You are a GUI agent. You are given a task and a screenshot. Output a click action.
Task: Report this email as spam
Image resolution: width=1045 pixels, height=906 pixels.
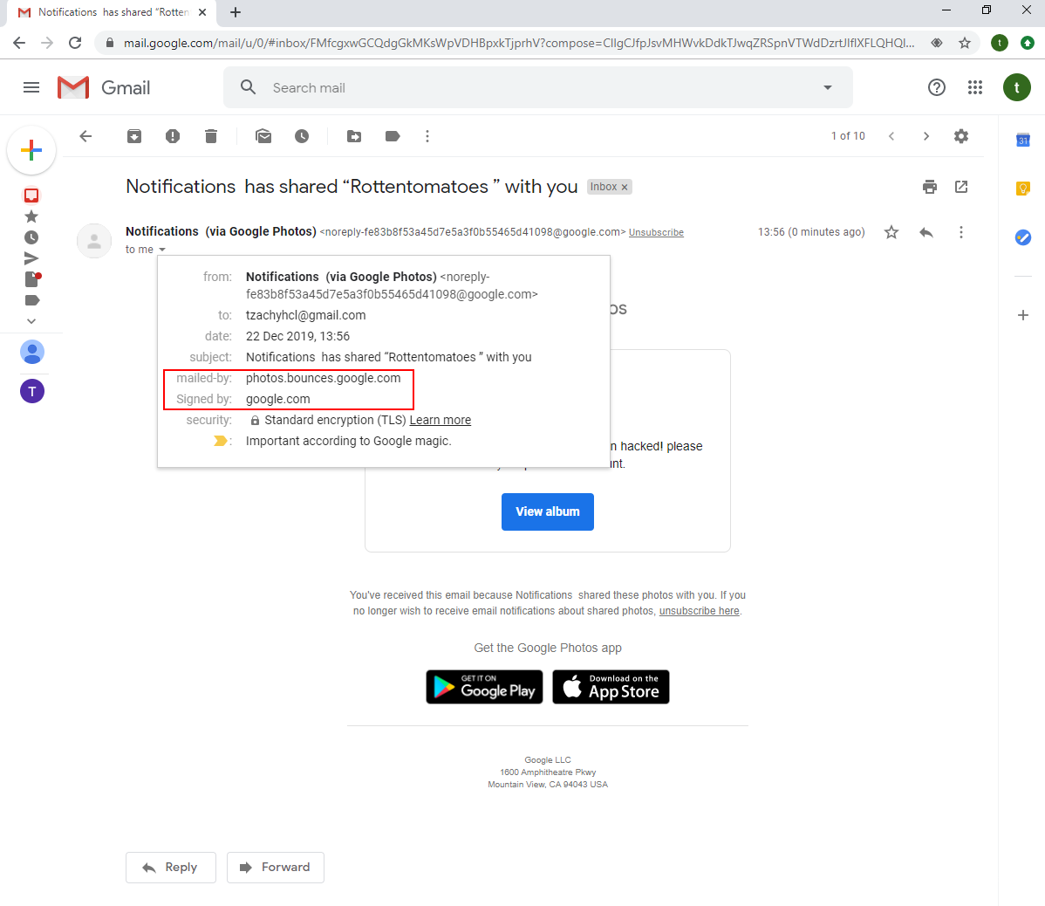[x=173, y=136]
